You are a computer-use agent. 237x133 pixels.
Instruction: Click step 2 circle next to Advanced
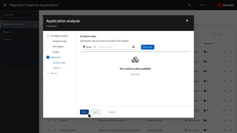(x=48, y=57)
